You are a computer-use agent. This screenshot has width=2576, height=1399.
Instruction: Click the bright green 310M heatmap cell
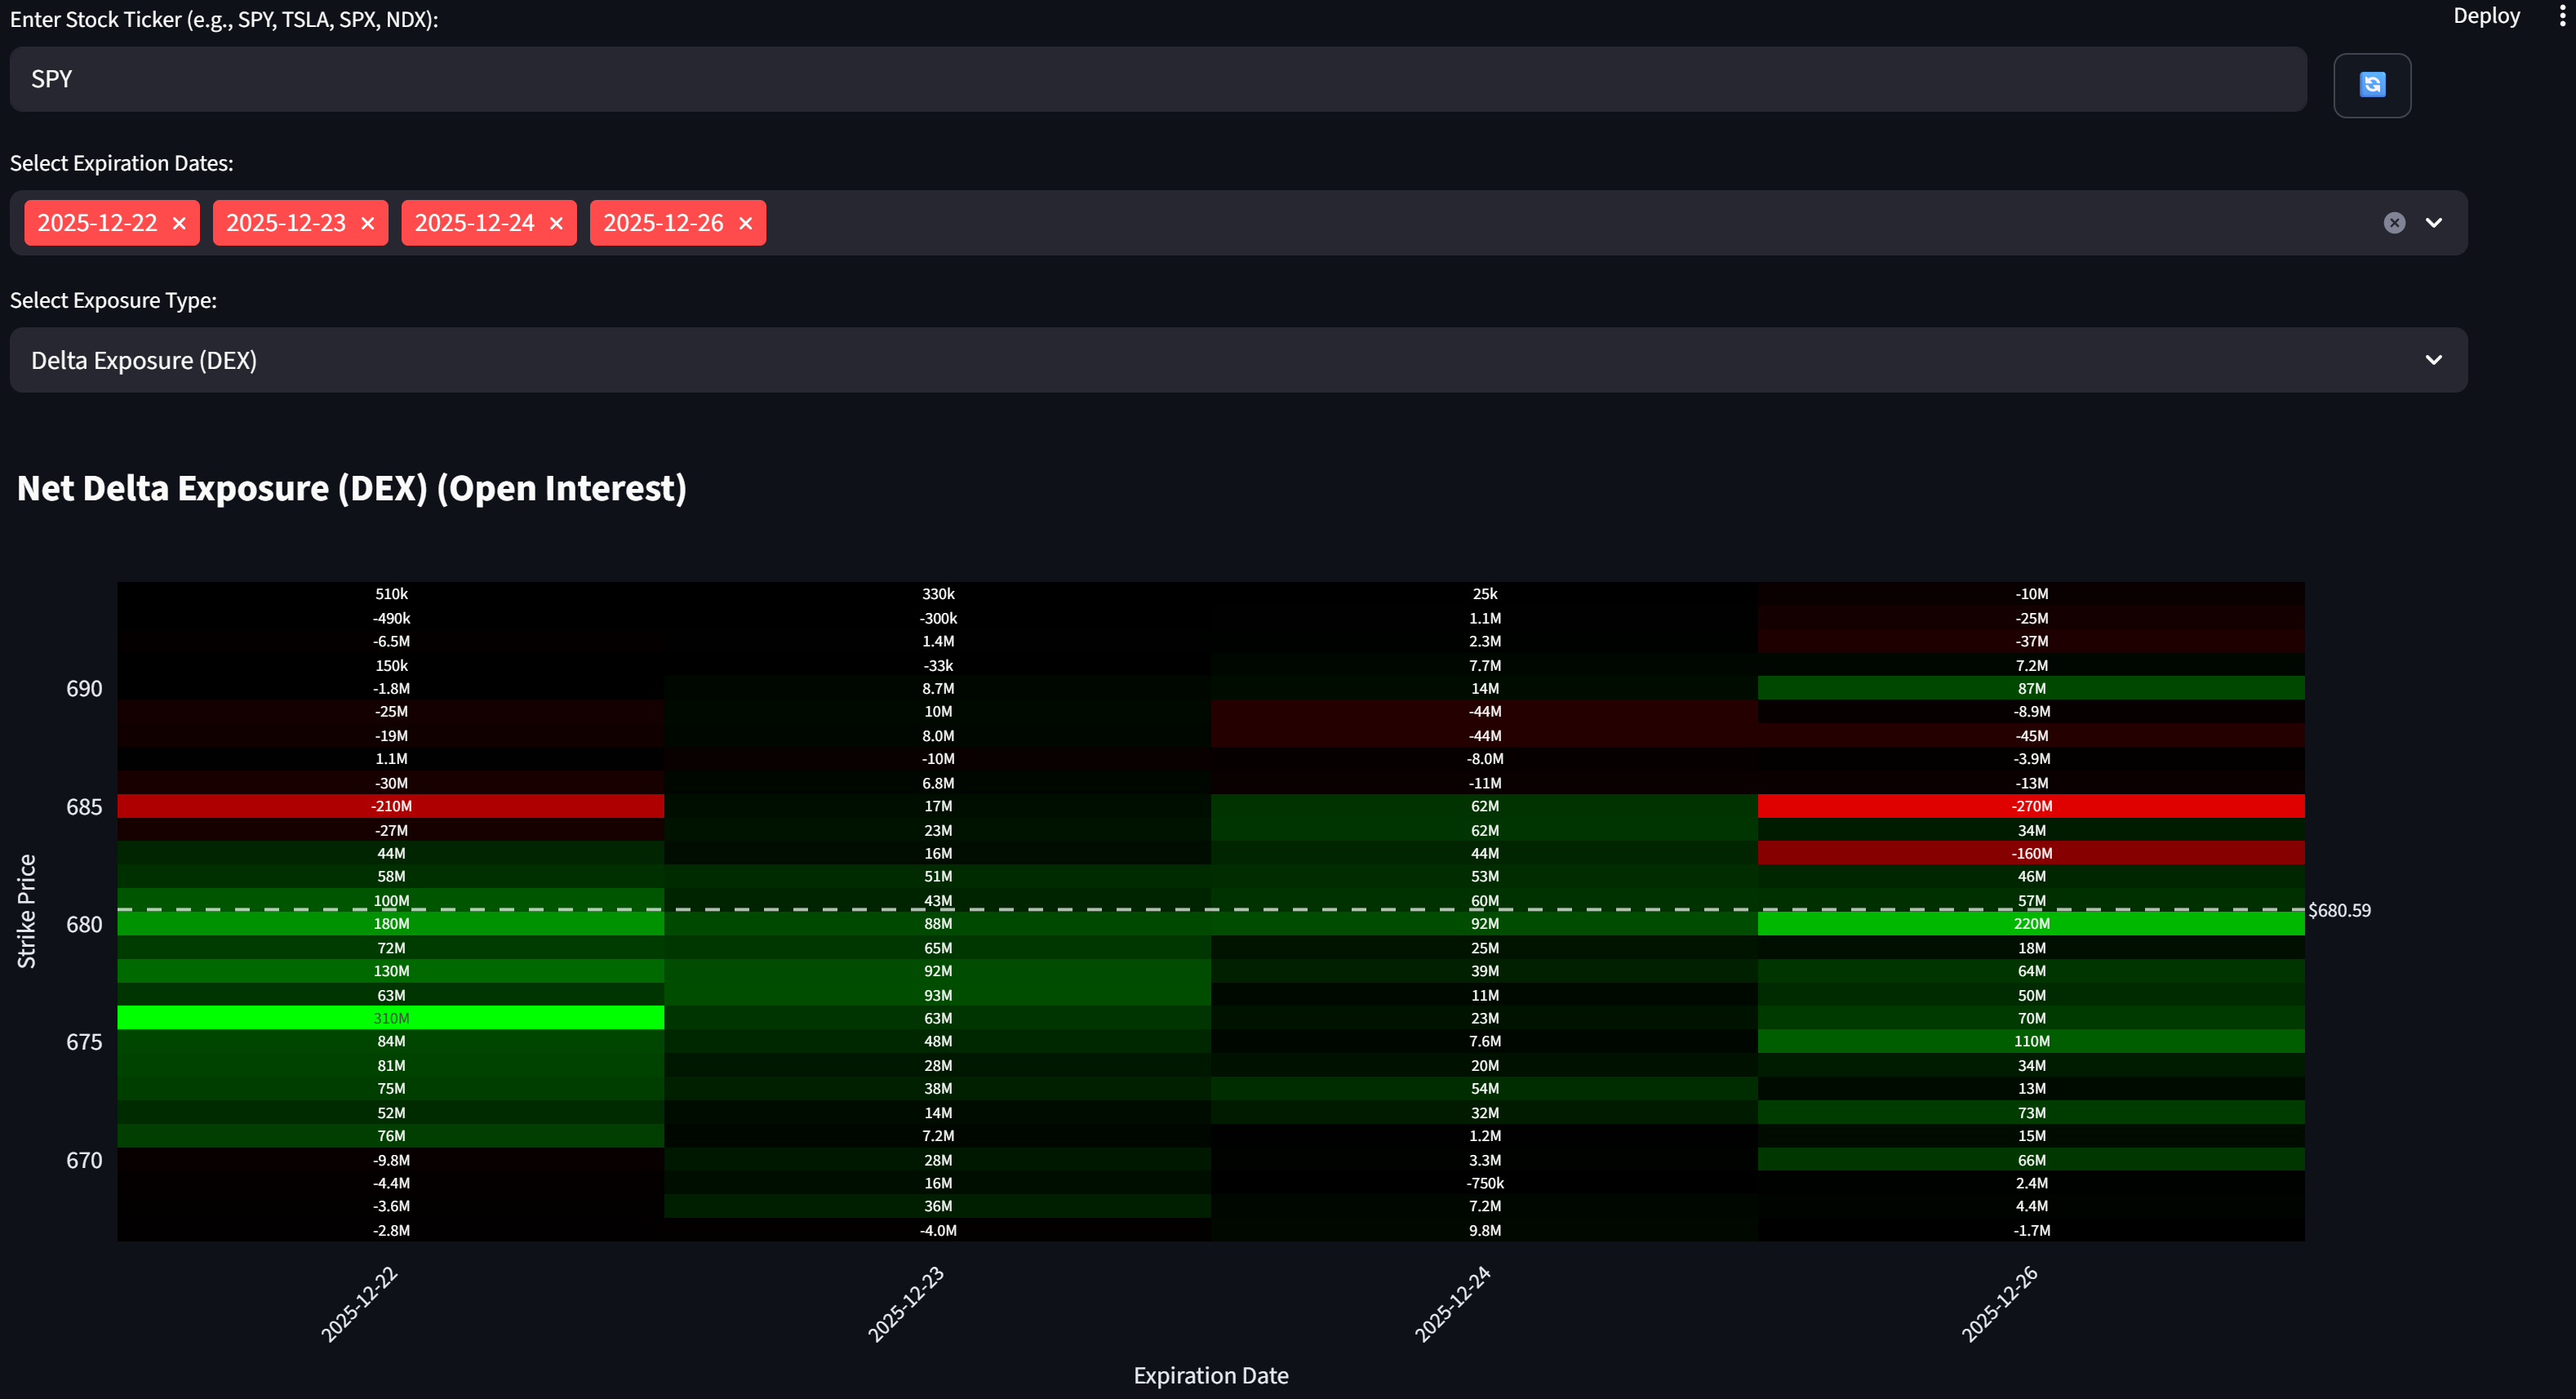(391, 1018)
